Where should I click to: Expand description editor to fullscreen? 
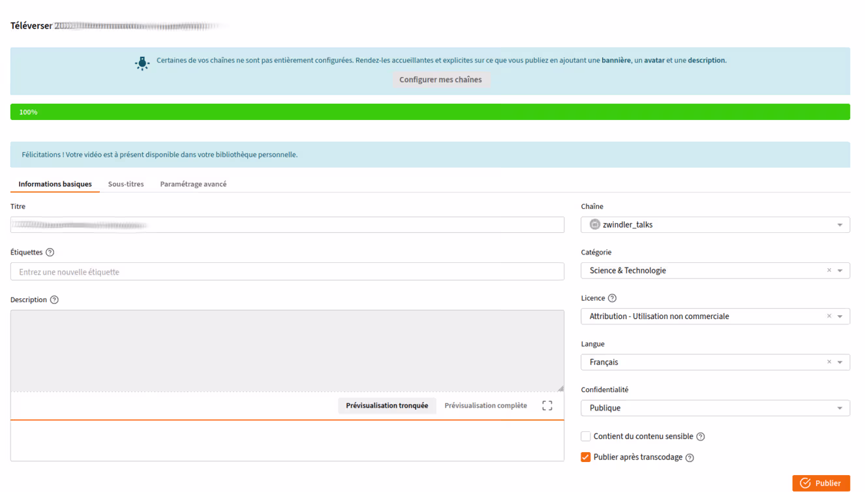coord(547,406)
